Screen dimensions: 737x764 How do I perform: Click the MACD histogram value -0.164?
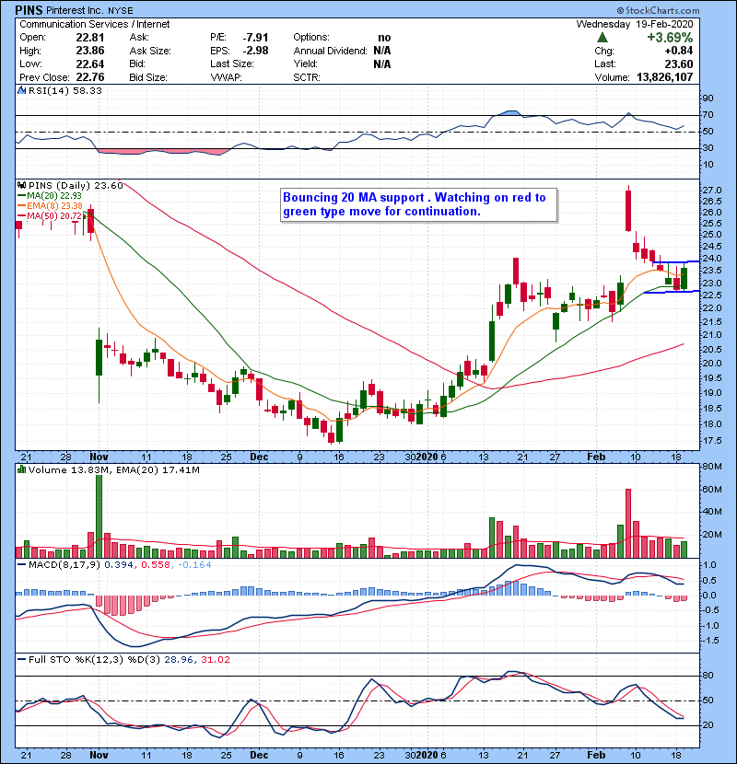pyautogui.click(x=194, y=565)
